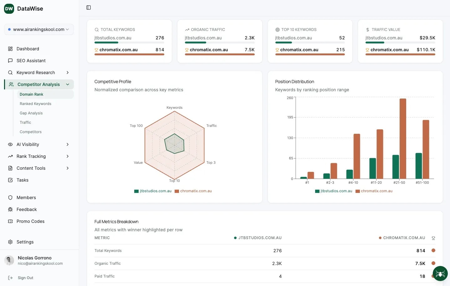Open the Gap Analysis menu item

click(x=31, y=113)
